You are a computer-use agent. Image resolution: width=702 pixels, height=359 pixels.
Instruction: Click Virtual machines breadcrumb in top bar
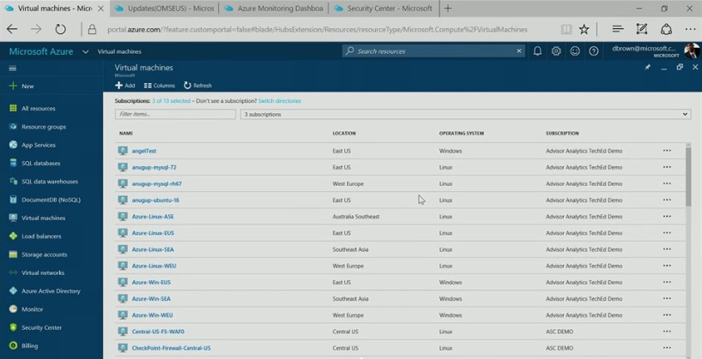[x=119, y=51]
